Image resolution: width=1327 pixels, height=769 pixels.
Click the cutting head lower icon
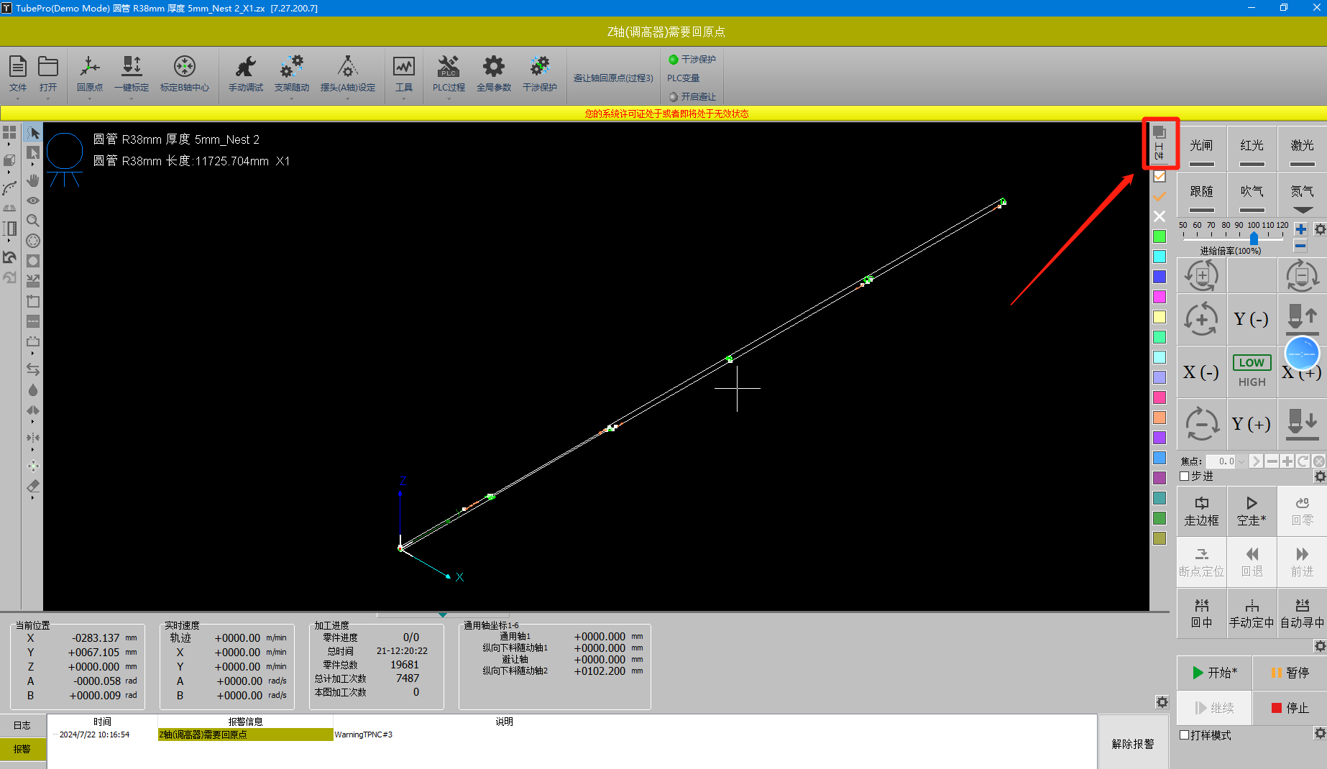[1302, 424]
